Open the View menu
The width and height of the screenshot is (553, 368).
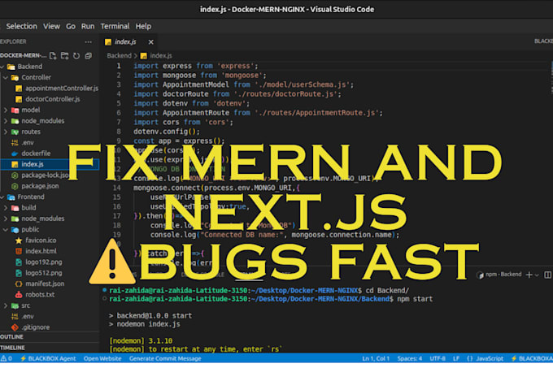click(x=51, y=27)
